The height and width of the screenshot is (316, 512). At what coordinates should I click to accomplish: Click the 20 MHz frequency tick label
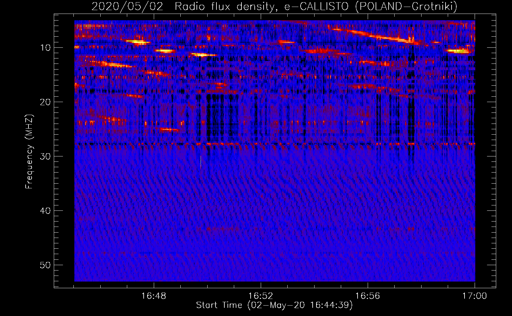click(x=46, y=102)
